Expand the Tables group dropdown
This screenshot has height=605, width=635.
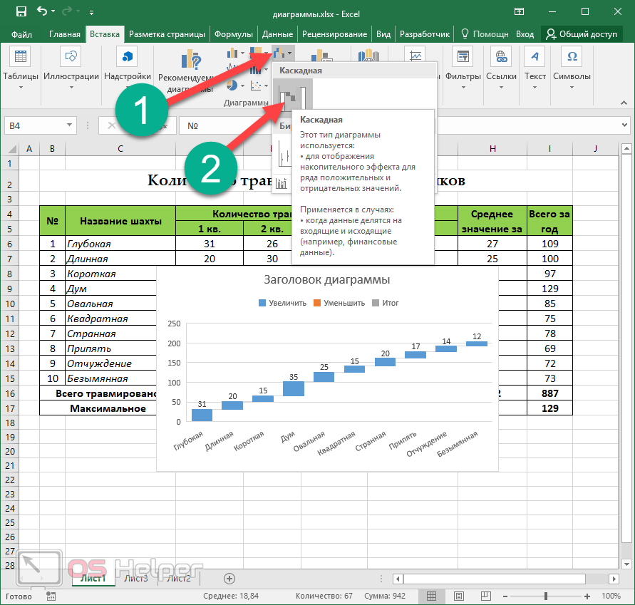pyautogui.click(x=21, y=88)
